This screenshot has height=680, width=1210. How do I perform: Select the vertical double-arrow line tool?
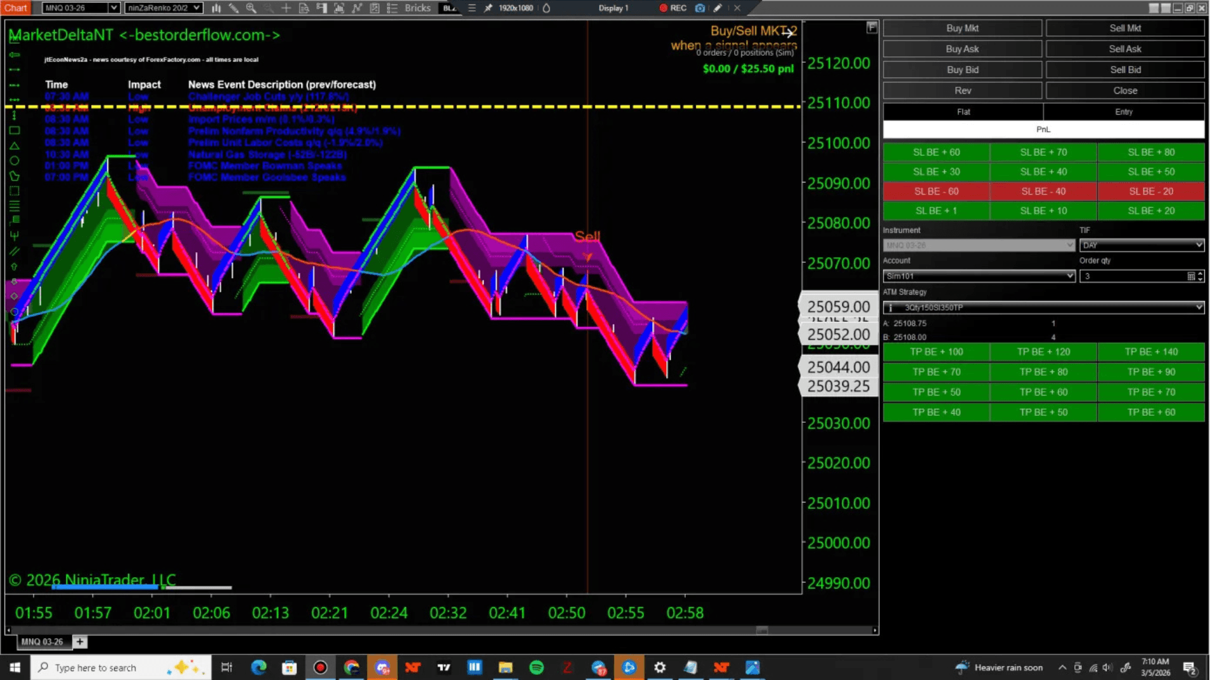[15, 116]
